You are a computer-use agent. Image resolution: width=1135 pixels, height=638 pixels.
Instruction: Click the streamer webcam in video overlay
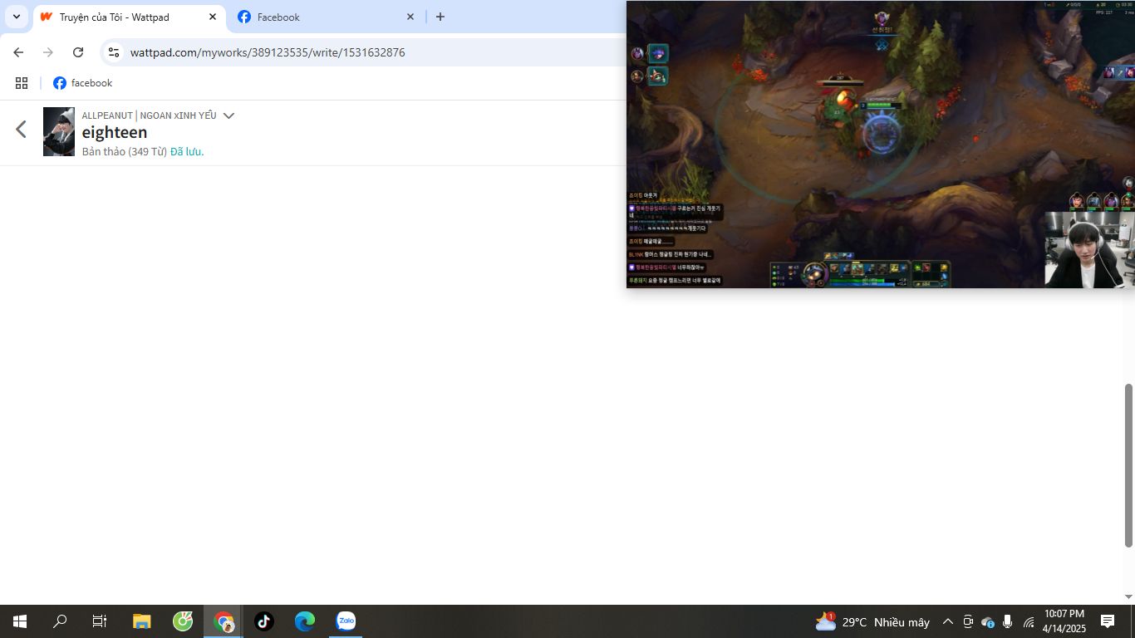click(1089, 249)
